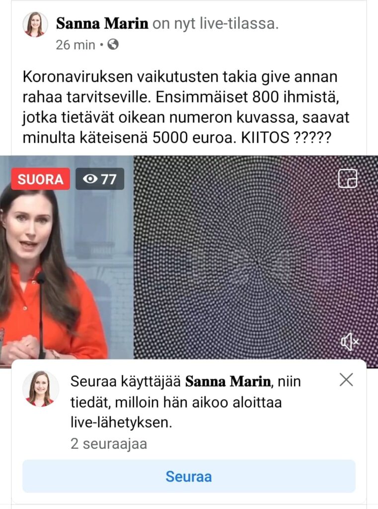Click the KIITOS text in caption
Viewport: 378px width, 509px height.
tap(265, 138)
